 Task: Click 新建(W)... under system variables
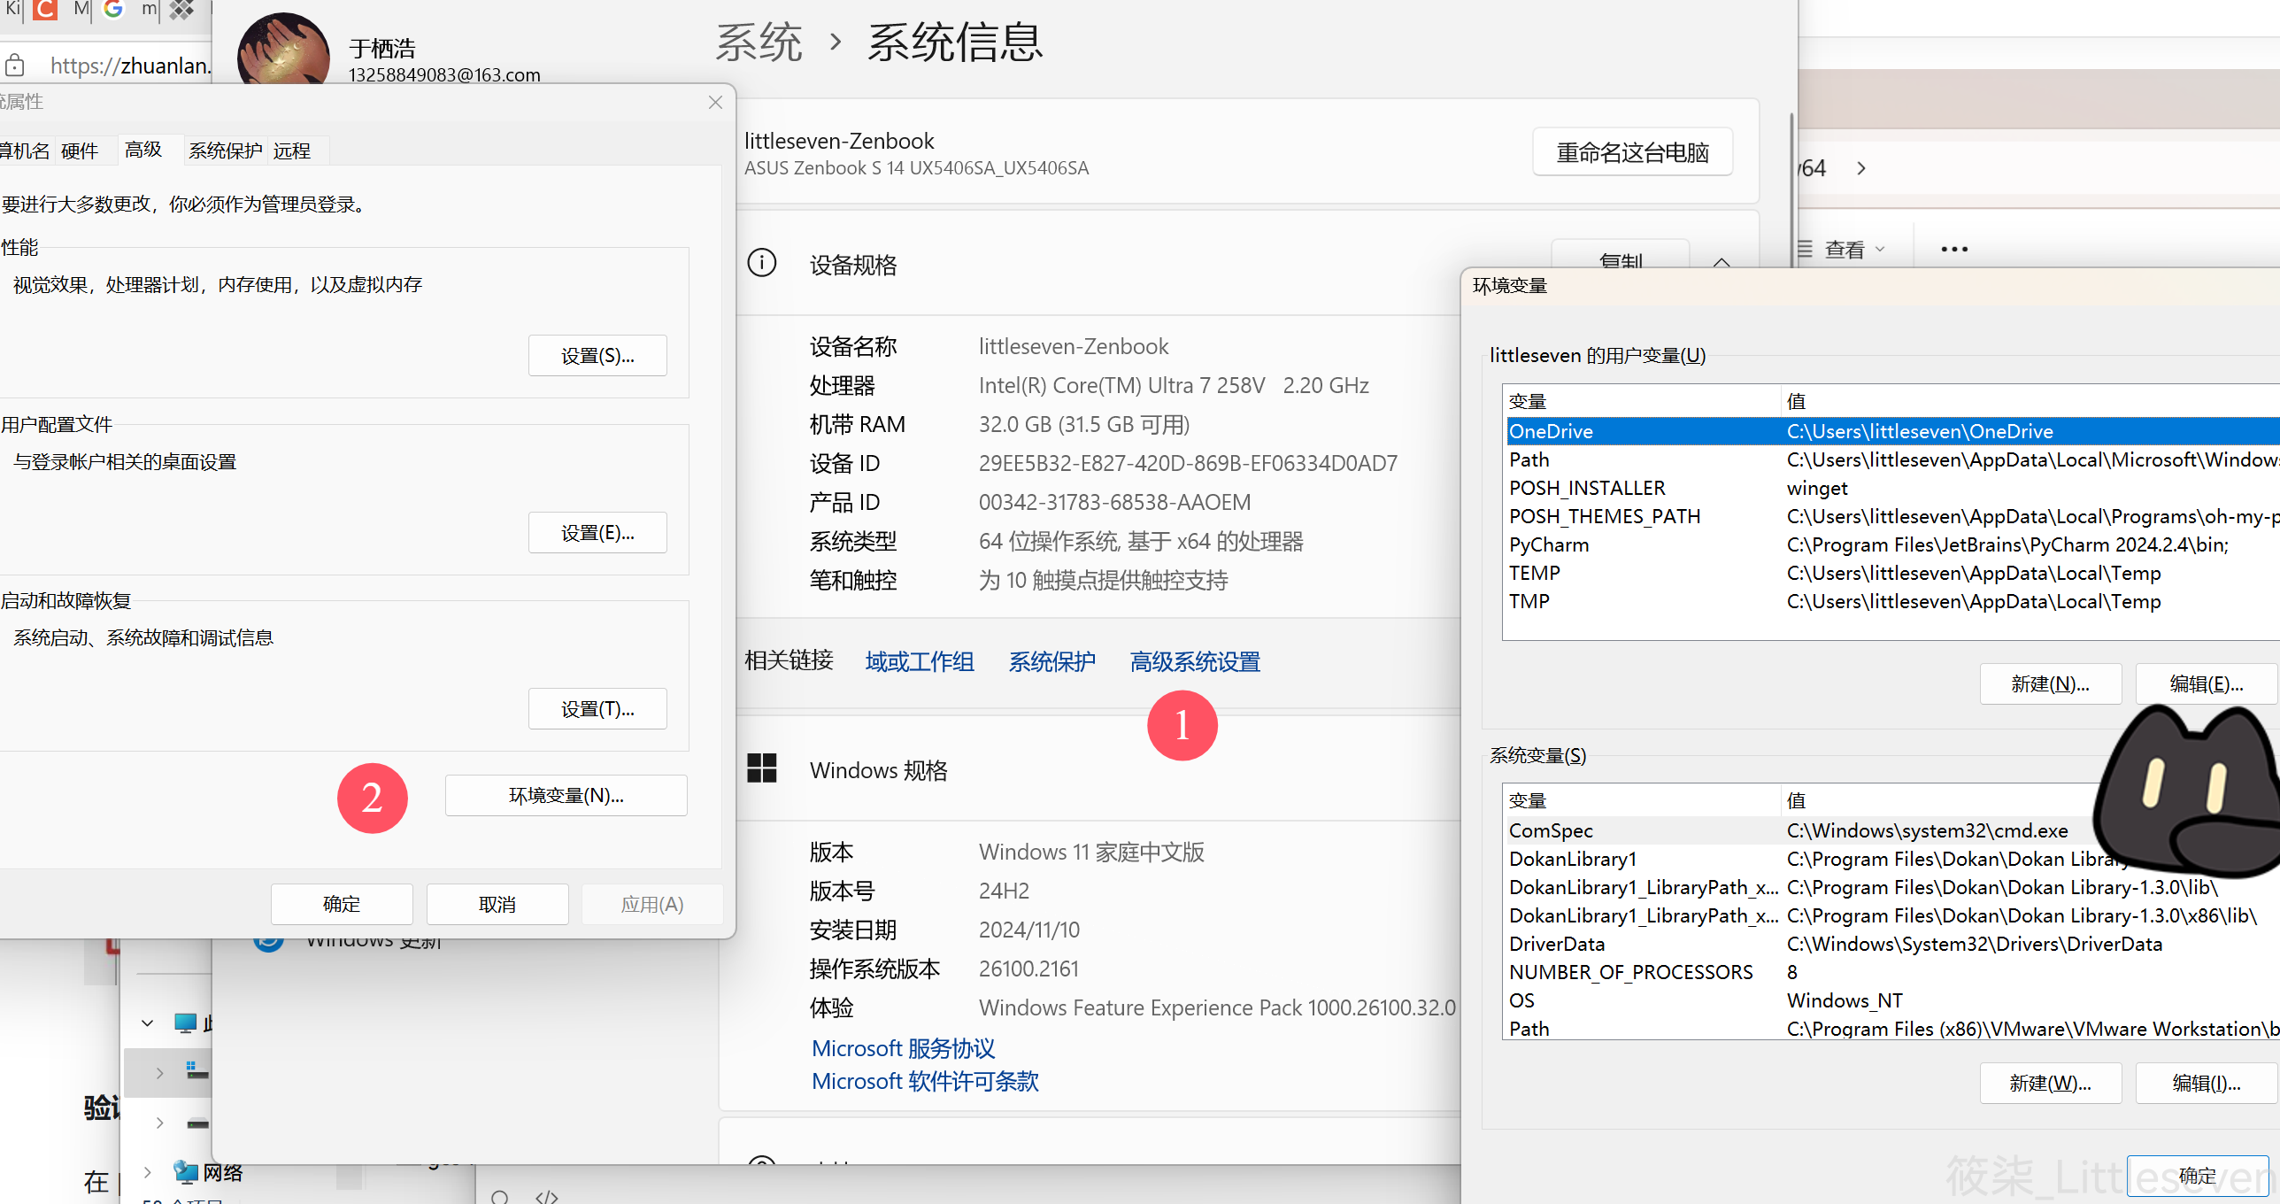tap(2051, 1084)
